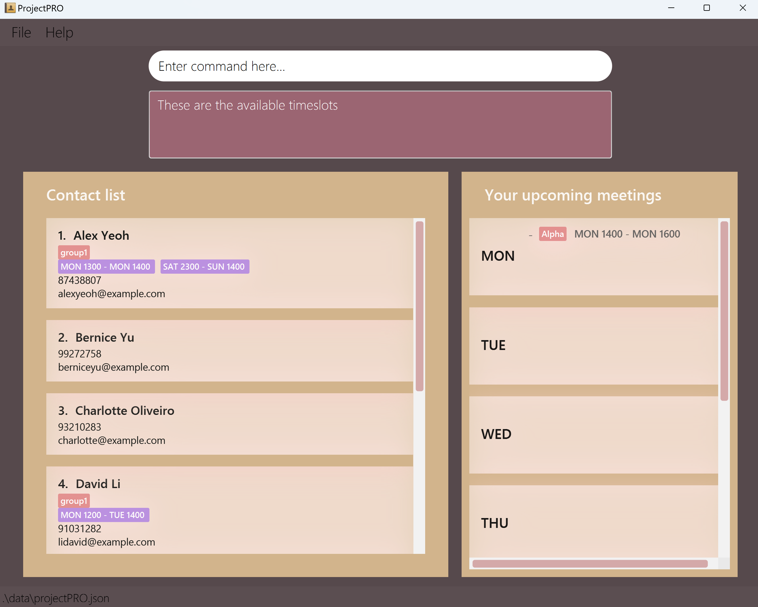Select the WED meetings card
The image size is (758, 607).
[593, 435]
